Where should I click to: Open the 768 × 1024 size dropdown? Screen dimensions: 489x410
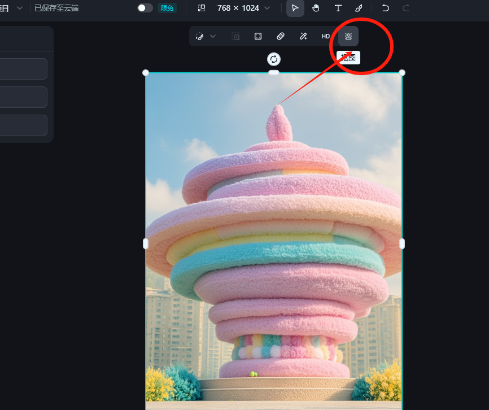[243, 8]
